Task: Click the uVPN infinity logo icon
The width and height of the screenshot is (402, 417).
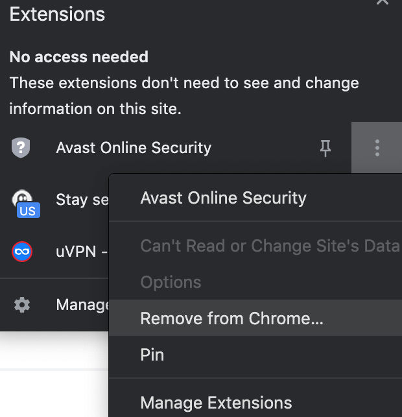Action: pyautogui.click(x=22, y=251)
